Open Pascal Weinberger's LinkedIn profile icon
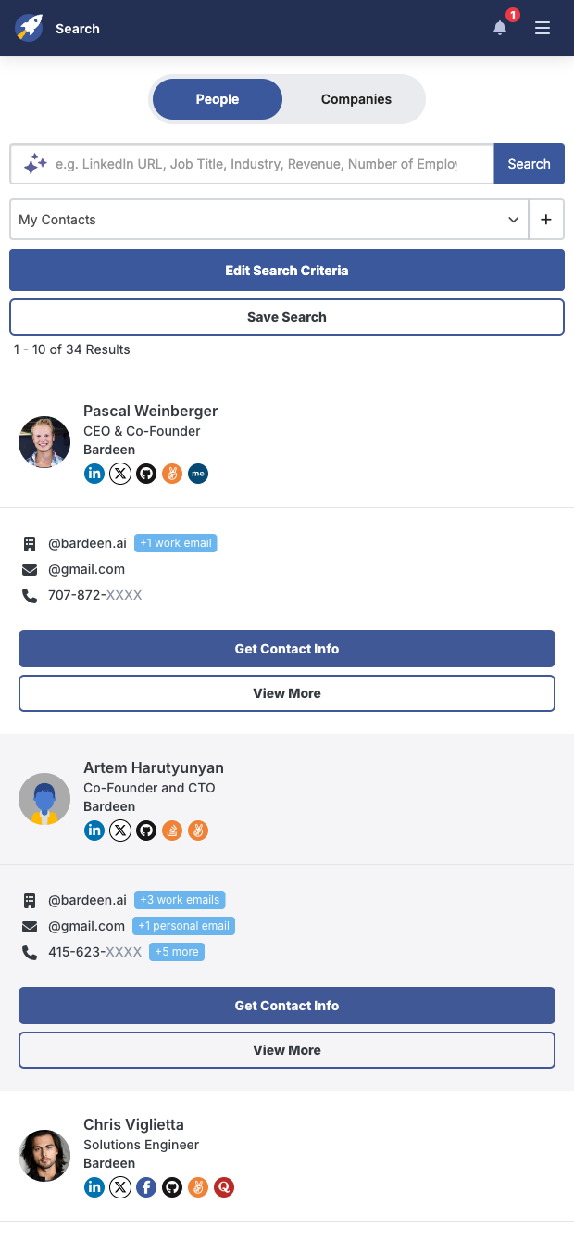The image size is (574, 1242). tap(94, 474)
